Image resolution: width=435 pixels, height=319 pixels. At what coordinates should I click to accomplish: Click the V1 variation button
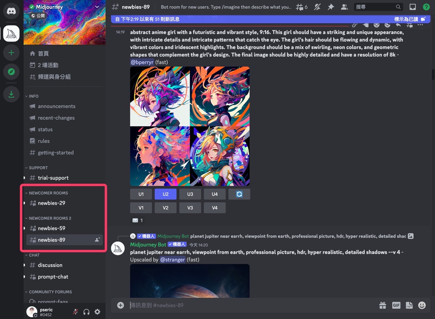[141, 208]
